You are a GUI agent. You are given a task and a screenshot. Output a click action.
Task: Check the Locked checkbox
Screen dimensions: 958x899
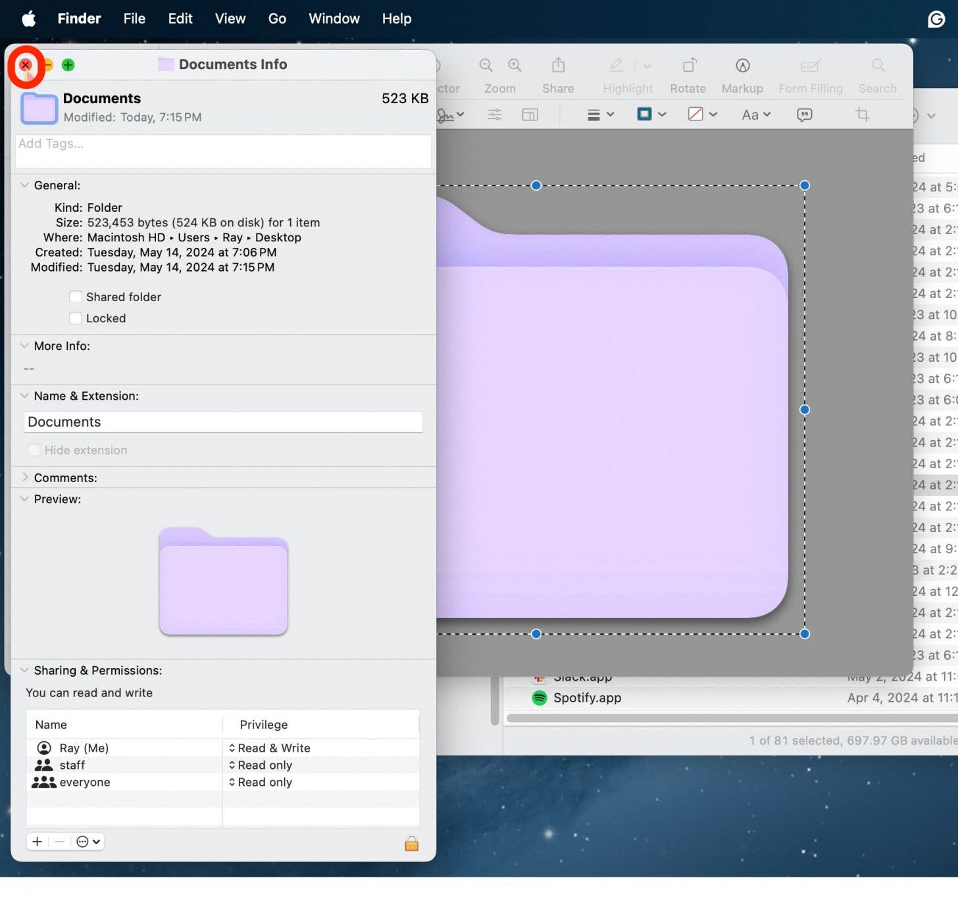click(x=76, y=318)
